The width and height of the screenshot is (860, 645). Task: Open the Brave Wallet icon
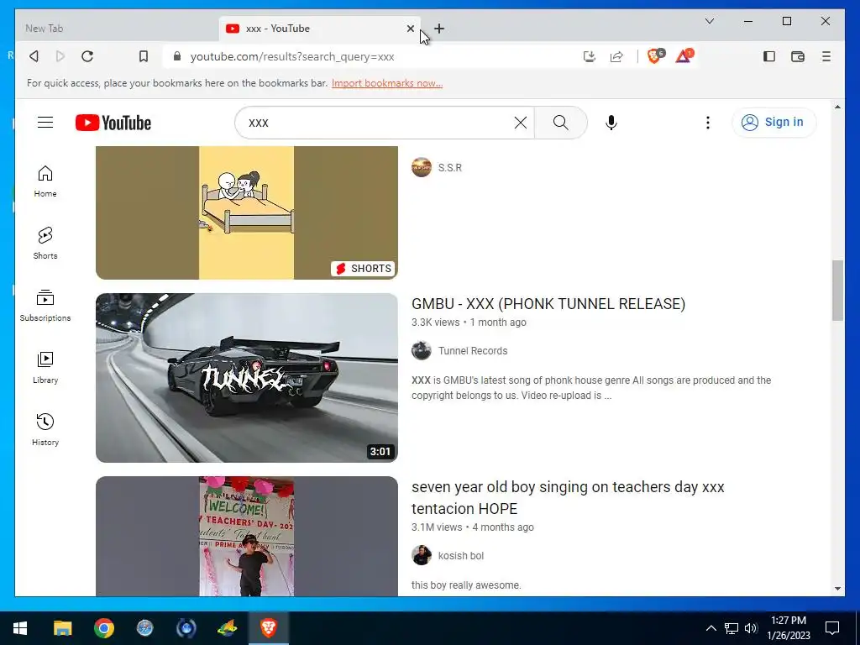(x=798, y=56)
